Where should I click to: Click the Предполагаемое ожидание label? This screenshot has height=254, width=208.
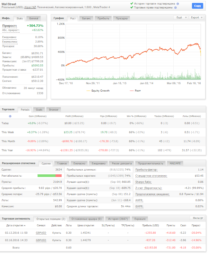pyautogui.click(x=152, y=194)
